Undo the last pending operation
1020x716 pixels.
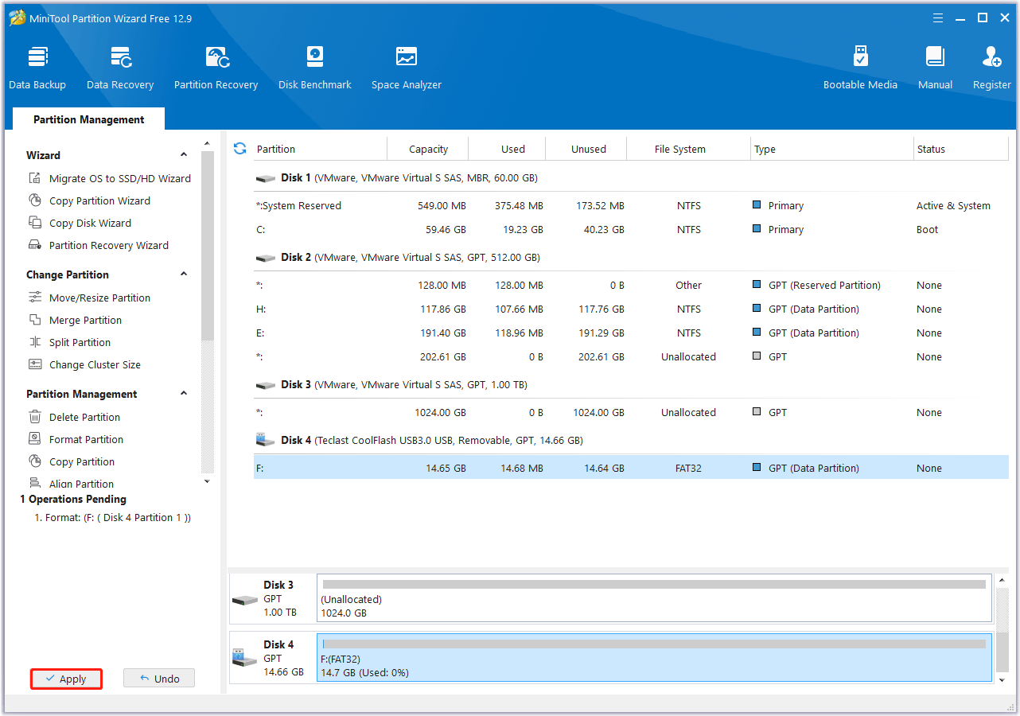click(159, 679)
